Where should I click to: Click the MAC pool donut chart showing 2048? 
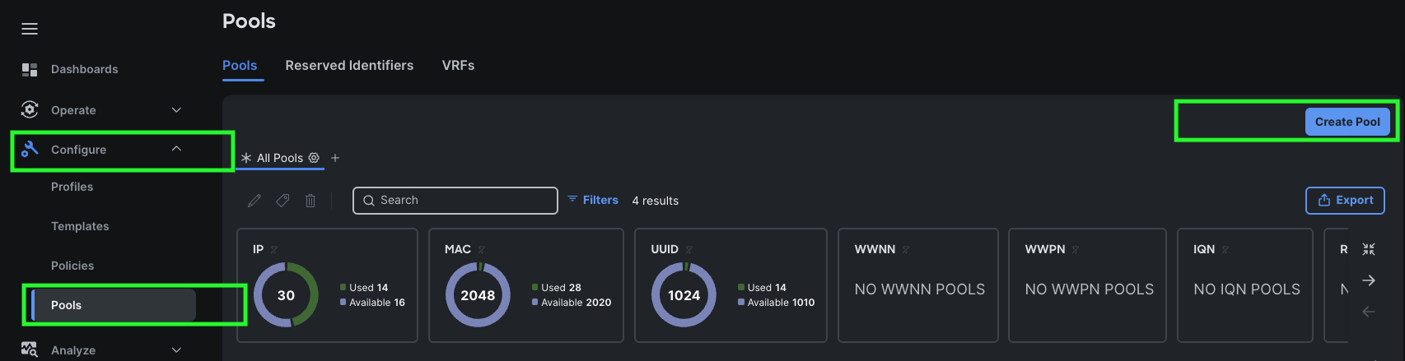[478, 295]
